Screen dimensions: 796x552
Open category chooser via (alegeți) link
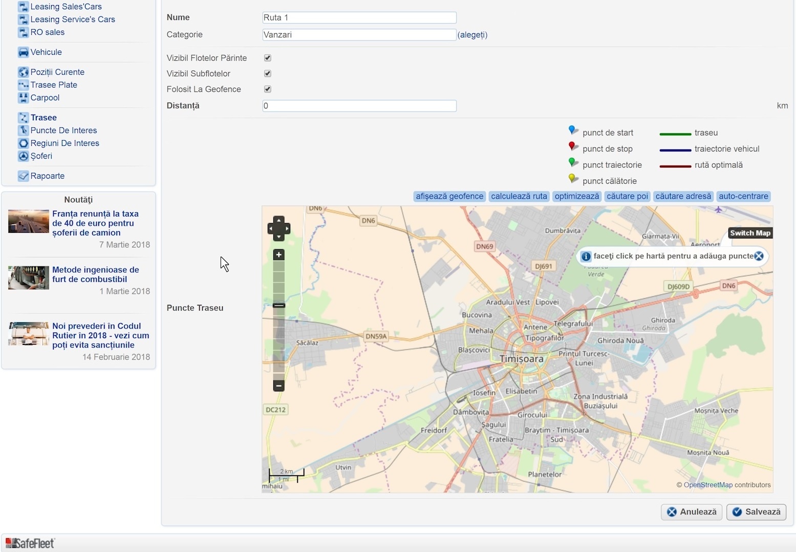[x=472, y=35]
